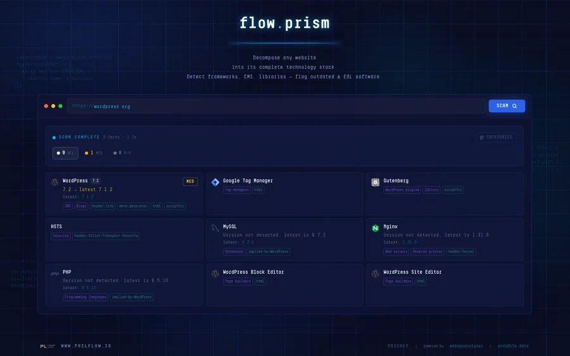Click the Google Tag Manager diamond icon
This screenshot has width=570, height=356.
215,182
